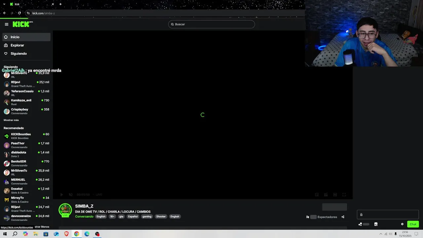Click SIMBA_Z channel name

click(84, 206)
